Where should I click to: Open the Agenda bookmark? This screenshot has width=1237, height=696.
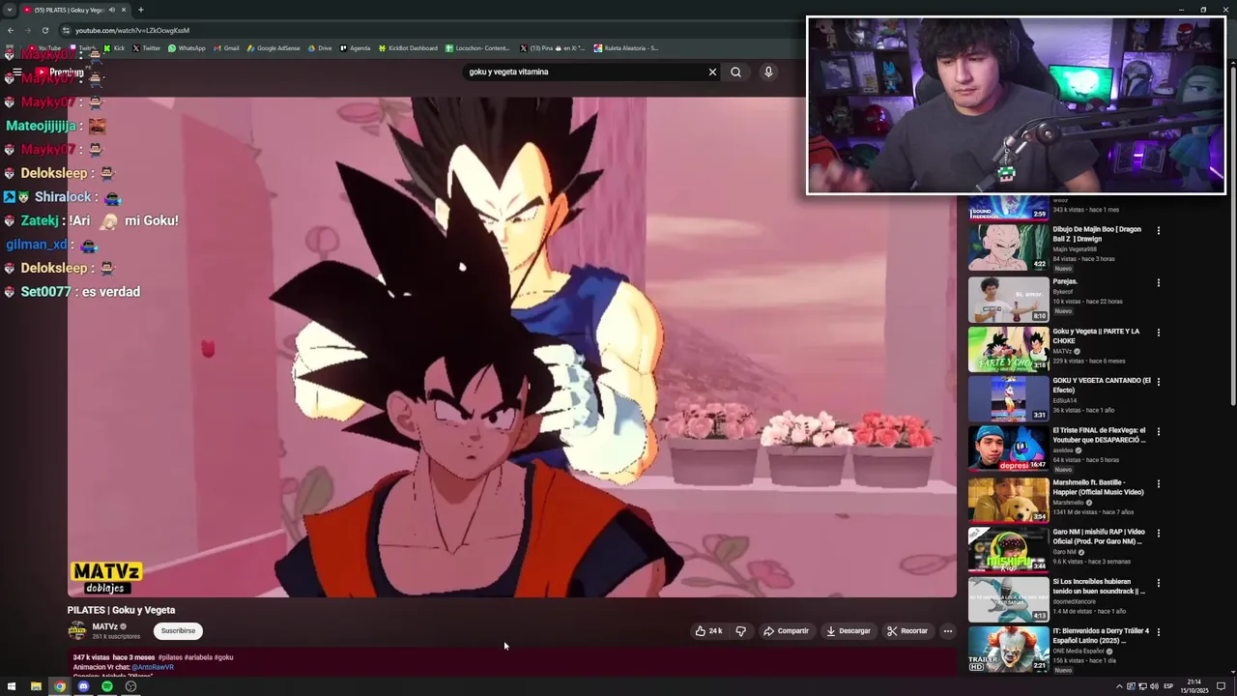tap(355, 48)
